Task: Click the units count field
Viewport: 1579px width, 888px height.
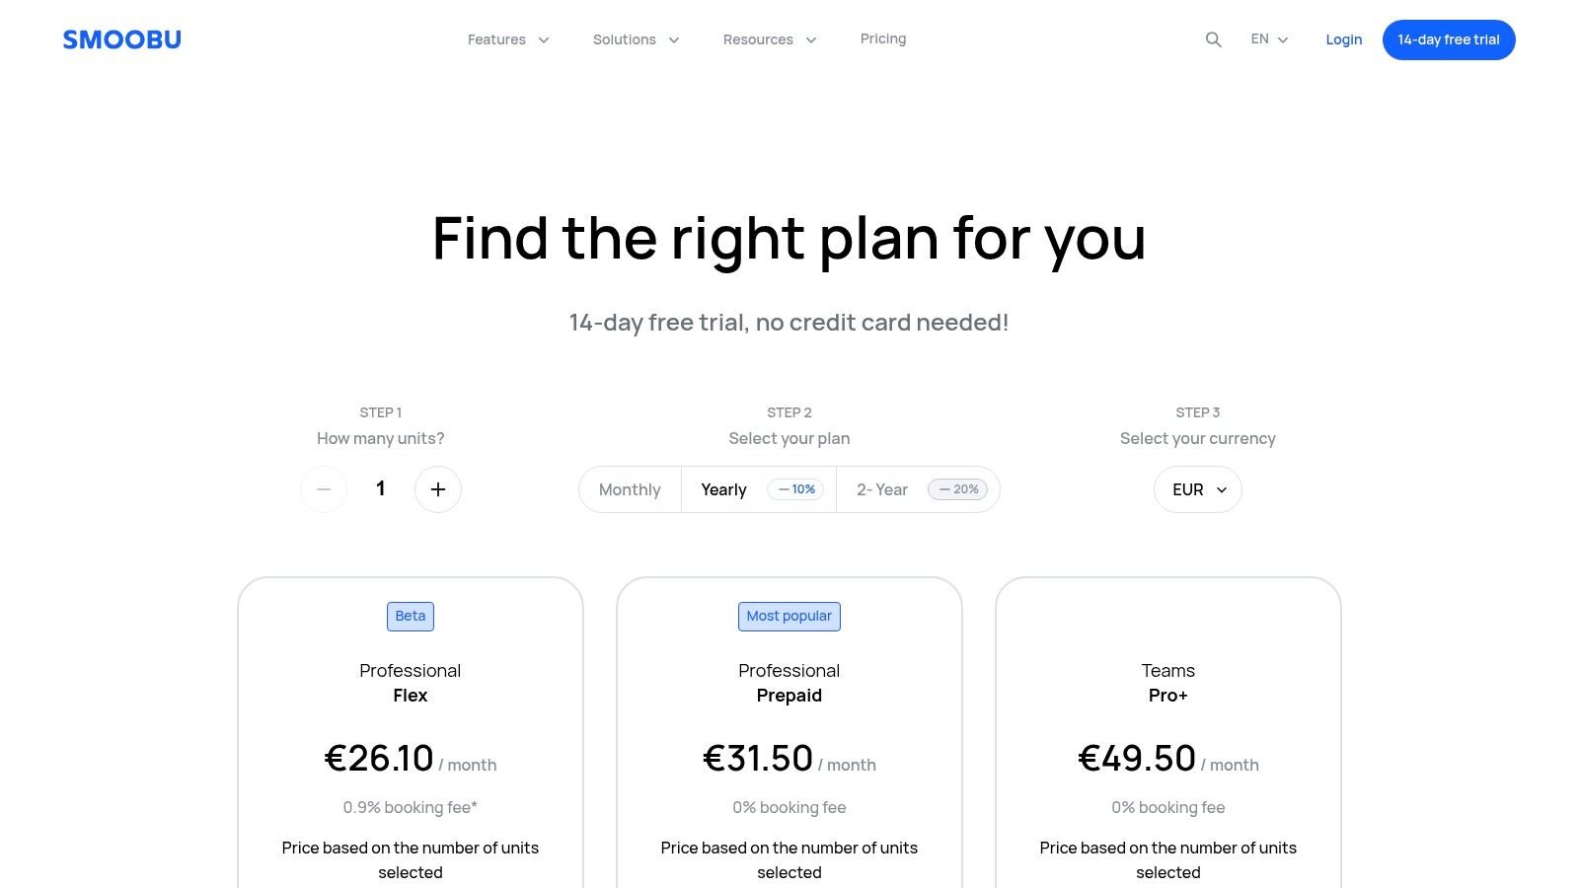Action: (381, 489)
